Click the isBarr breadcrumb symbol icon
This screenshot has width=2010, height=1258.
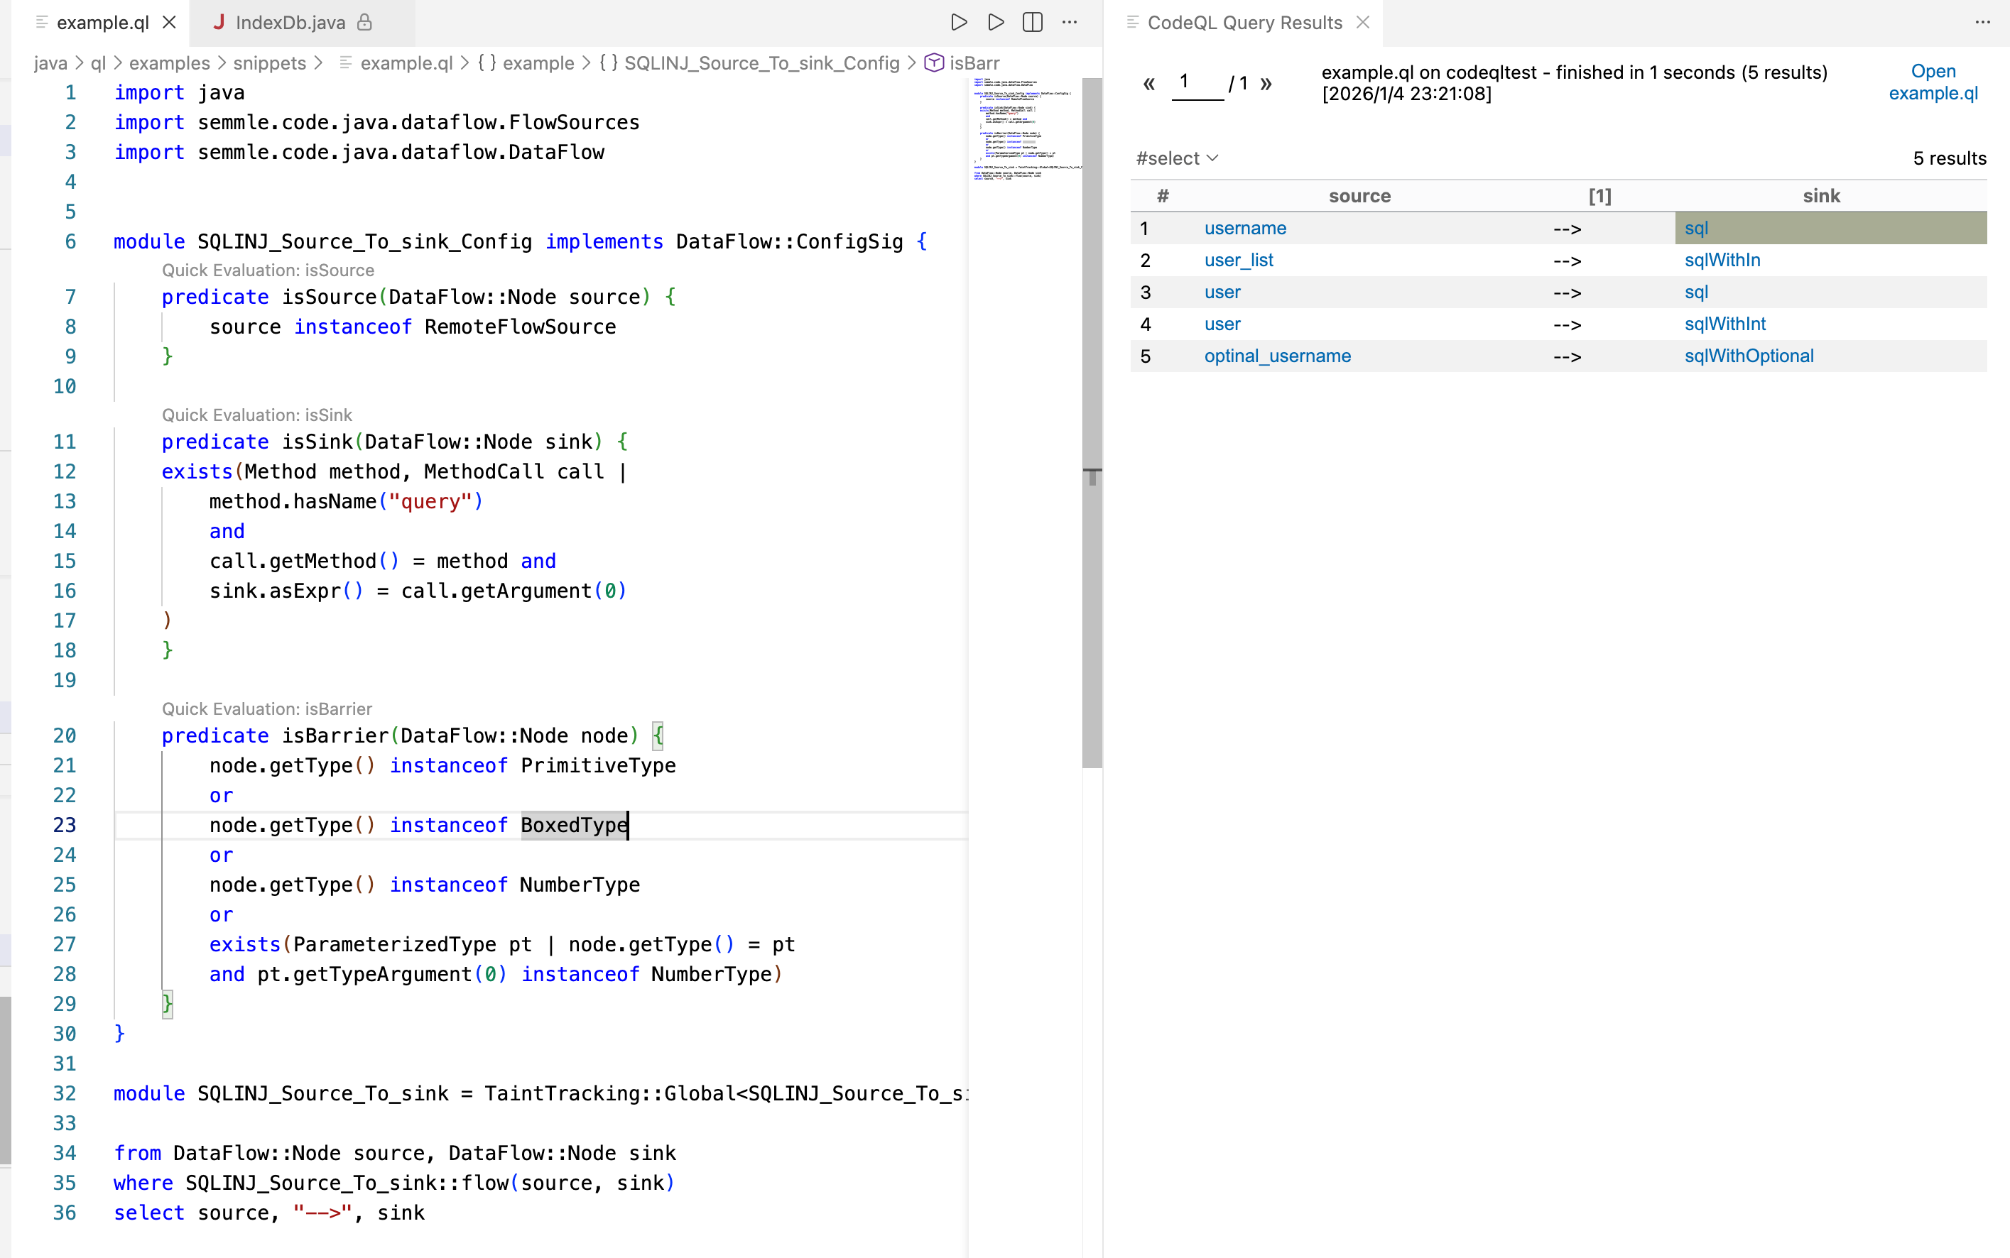(x=934, y=63)
